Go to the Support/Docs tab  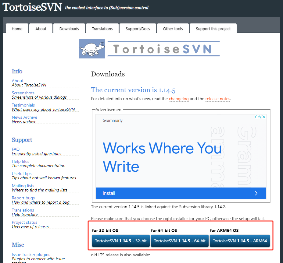click(138, 29)
